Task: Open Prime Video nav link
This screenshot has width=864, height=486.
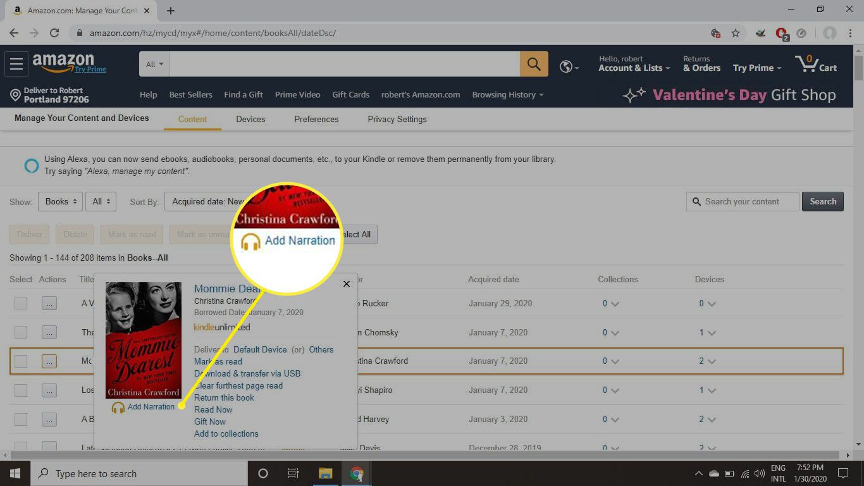Action: coord(297,95)
